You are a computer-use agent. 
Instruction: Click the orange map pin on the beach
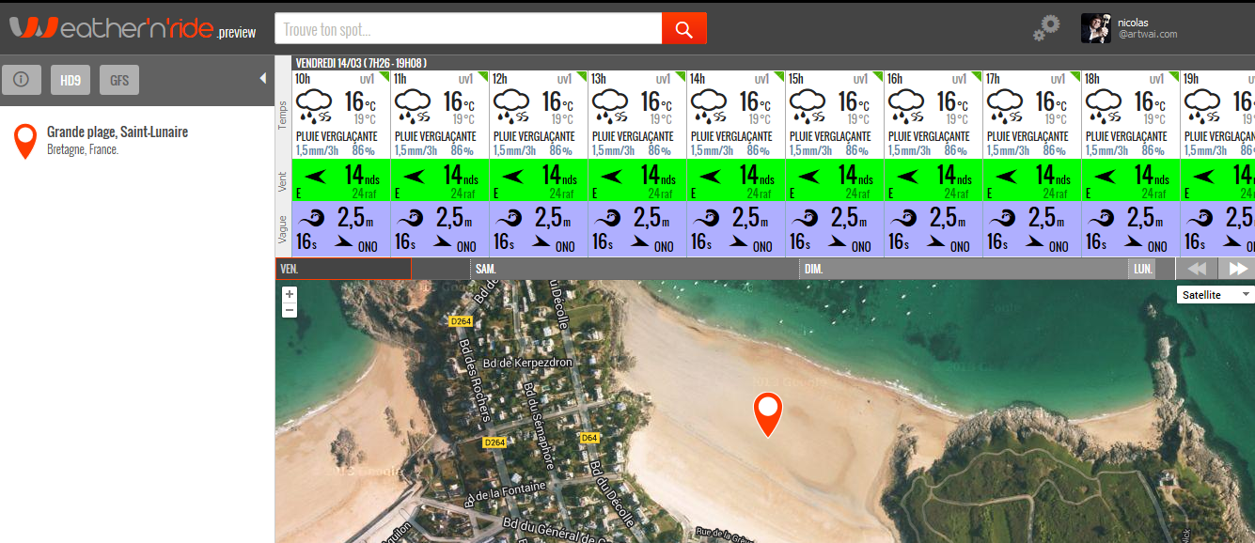pyautogui.click(x=768, y=413)
